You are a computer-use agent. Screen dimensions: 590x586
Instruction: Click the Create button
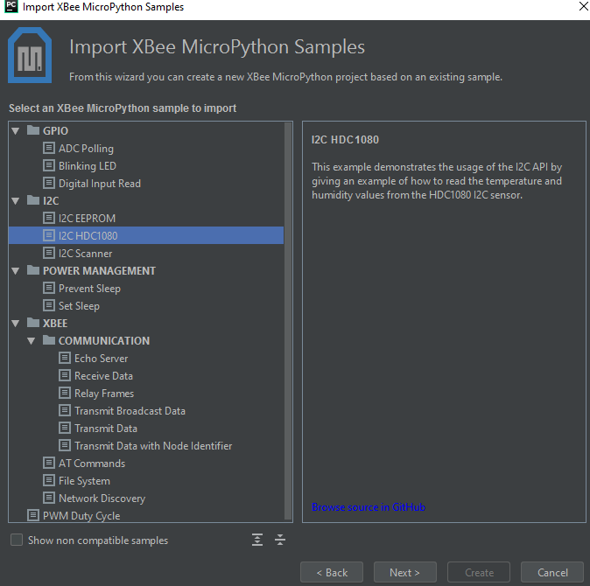point(479,572)
